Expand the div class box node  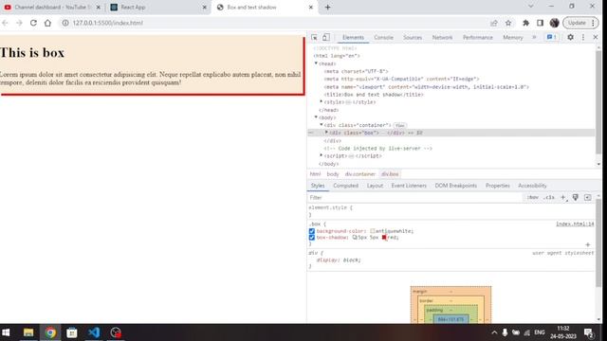pos(326,133)
